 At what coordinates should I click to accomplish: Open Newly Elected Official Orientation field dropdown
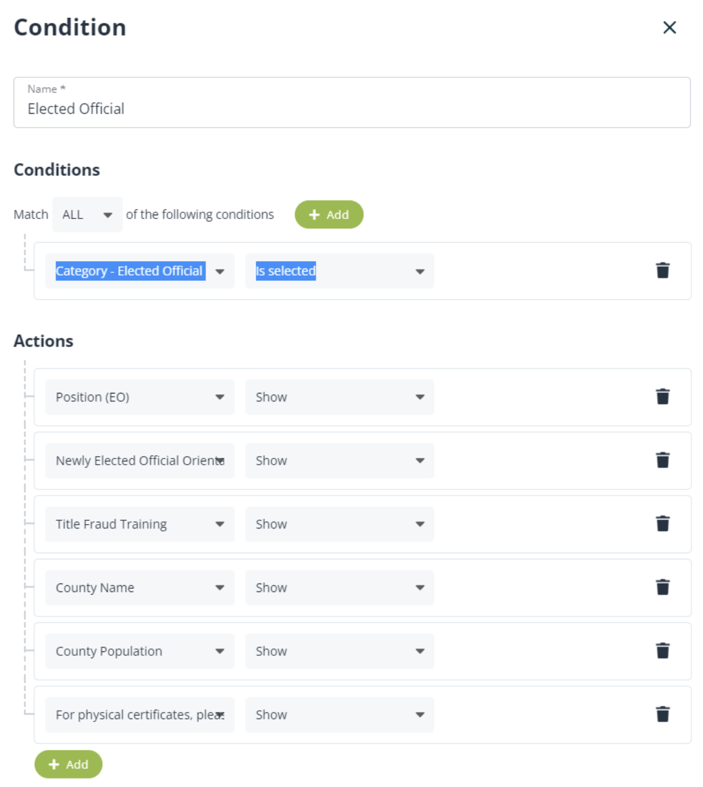[140, 461]
